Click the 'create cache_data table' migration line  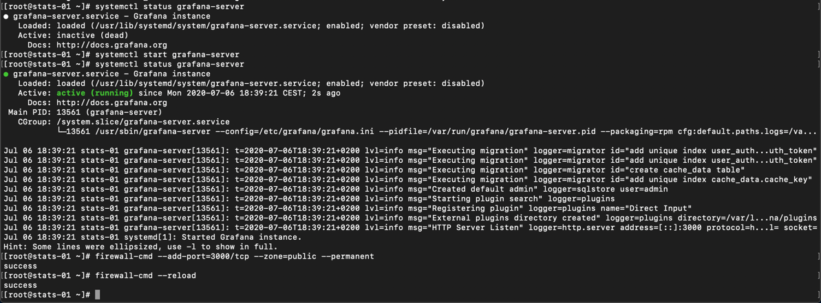(374, 170)
